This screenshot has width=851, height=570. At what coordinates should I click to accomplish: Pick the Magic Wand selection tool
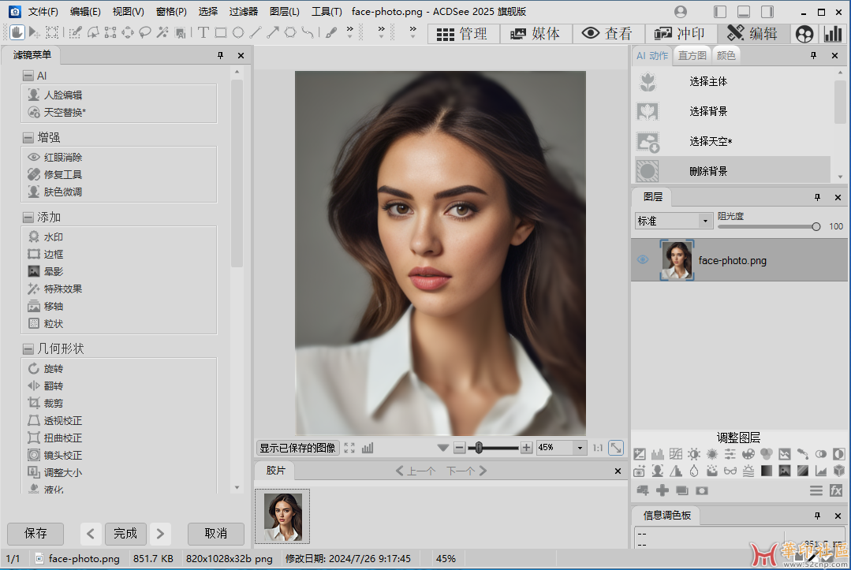click(x=162, y=32)
